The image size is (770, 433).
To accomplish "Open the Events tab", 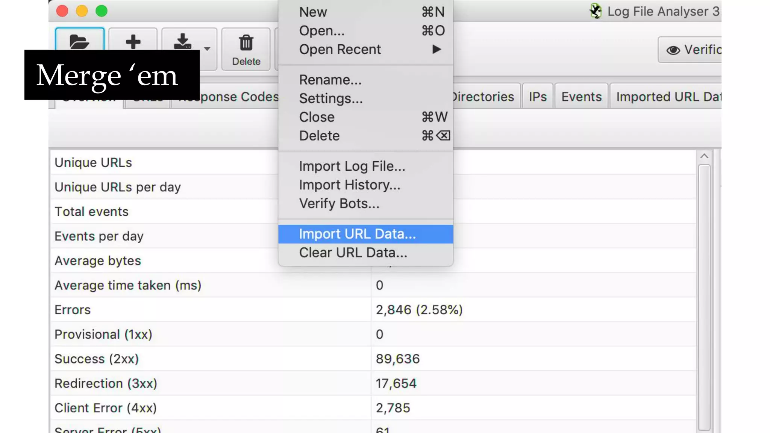I will [581, 97].
